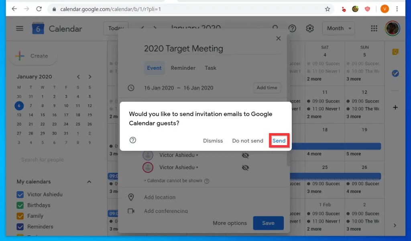
Task: Open the Settings gear menu
Action: click(309, 28)
